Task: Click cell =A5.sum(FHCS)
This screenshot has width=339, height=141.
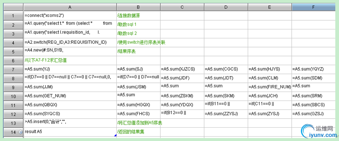Action: click(138, 114)
